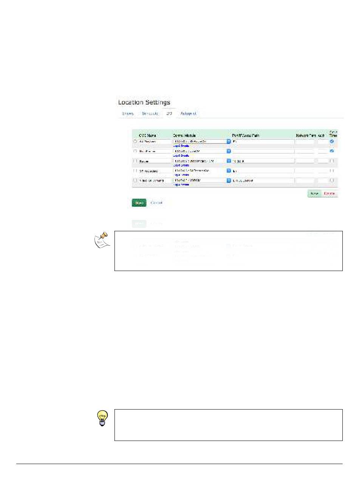Edit the Port/IP/Local Path field in fifth row
Screen dimensions: 359x486
tap(263, 181)
